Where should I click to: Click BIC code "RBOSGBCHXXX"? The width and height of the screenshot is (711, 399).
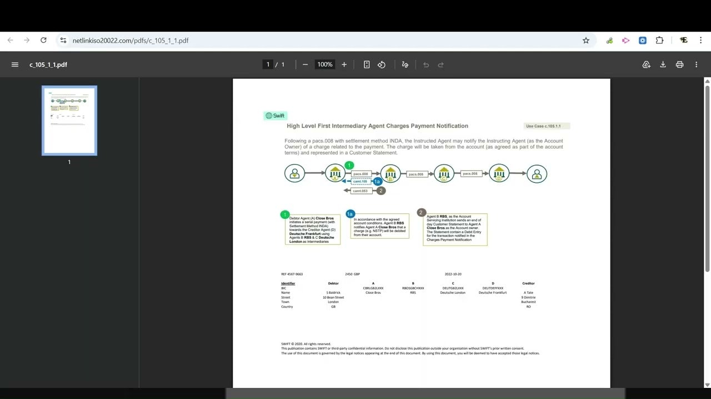tap(413, 288)
